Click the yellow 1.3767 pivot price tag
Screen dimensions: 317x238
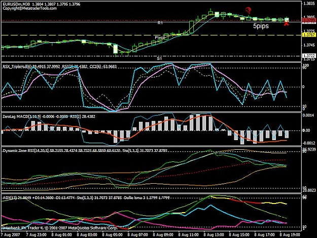point(308,35)
